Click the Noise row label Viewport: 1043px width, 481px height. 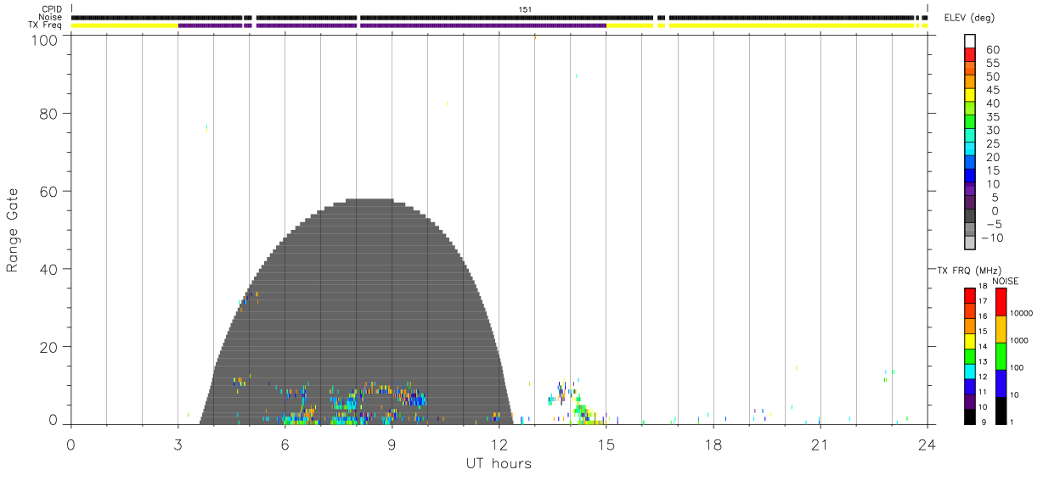51,17
